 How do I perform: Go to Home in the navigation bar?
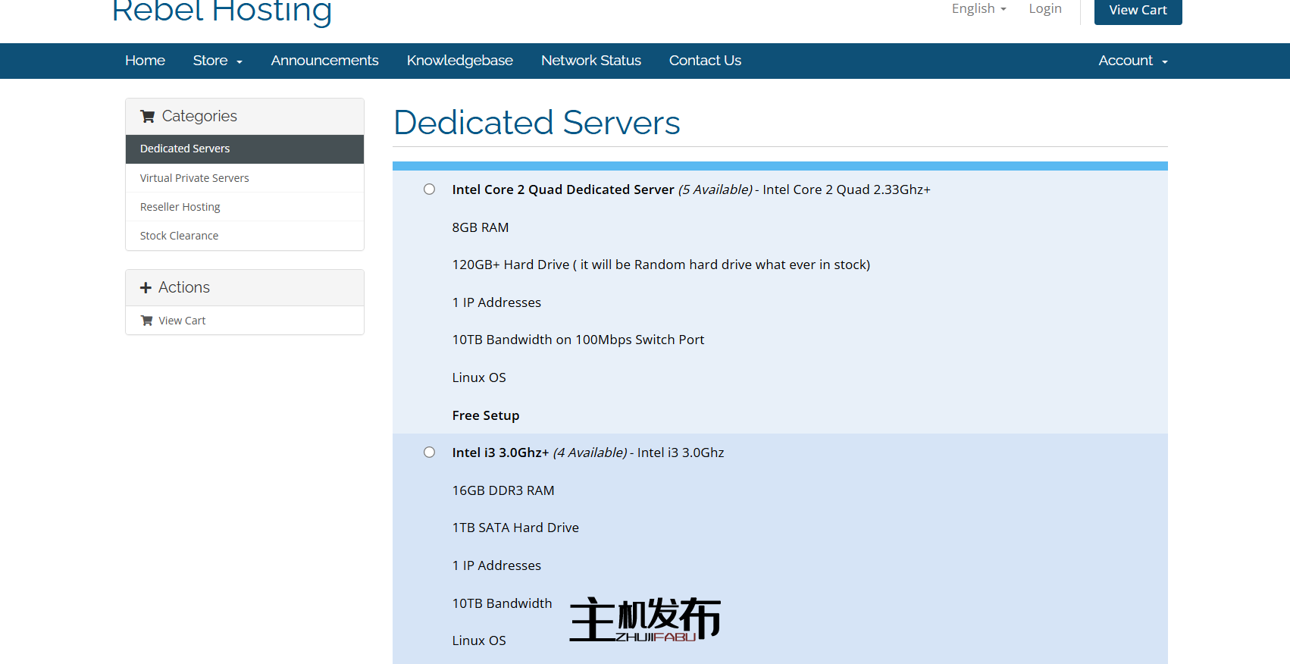145,61
